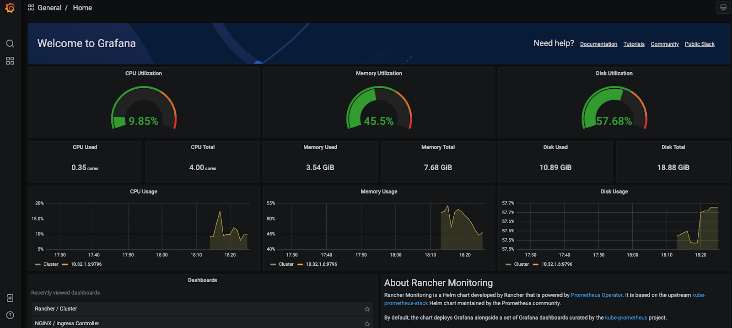Click the Memory Utilization panel title
The height and width of the screenshot is (328, 732).
pos(379,73)
